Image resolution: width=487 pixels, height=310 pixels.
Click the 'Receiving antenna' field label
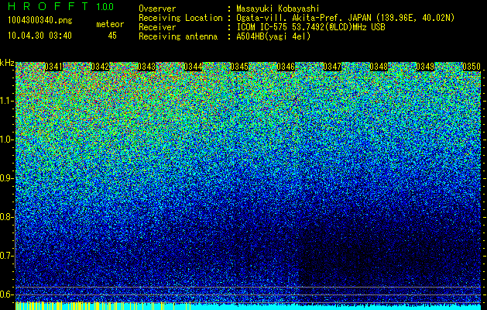click(x=178, y=36)
